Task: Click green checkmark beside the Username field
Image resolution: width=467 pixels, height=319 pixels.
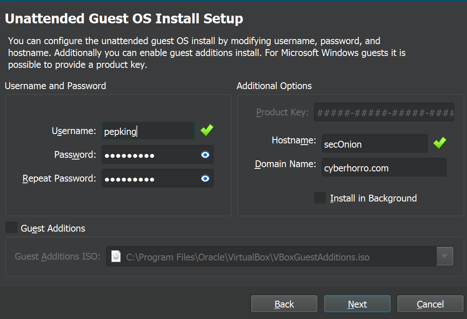Action: pos(207,131)
